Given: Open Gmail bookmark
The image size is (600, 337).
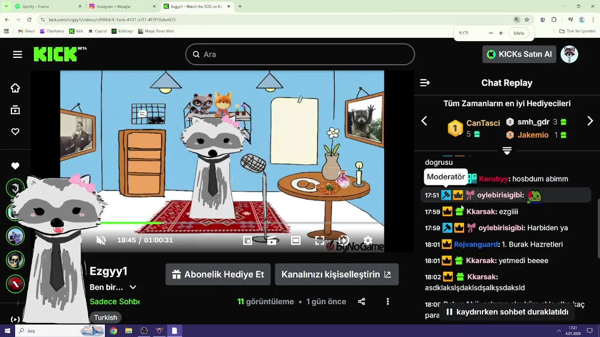Looking at the screenshot, I should [26, 31].
